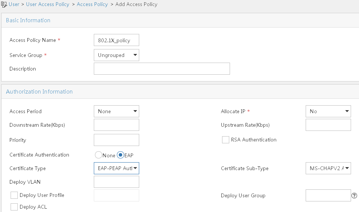359x212 pixels.
Task: Click the Deploy VLAN input field
Action: tap(117, 182)
